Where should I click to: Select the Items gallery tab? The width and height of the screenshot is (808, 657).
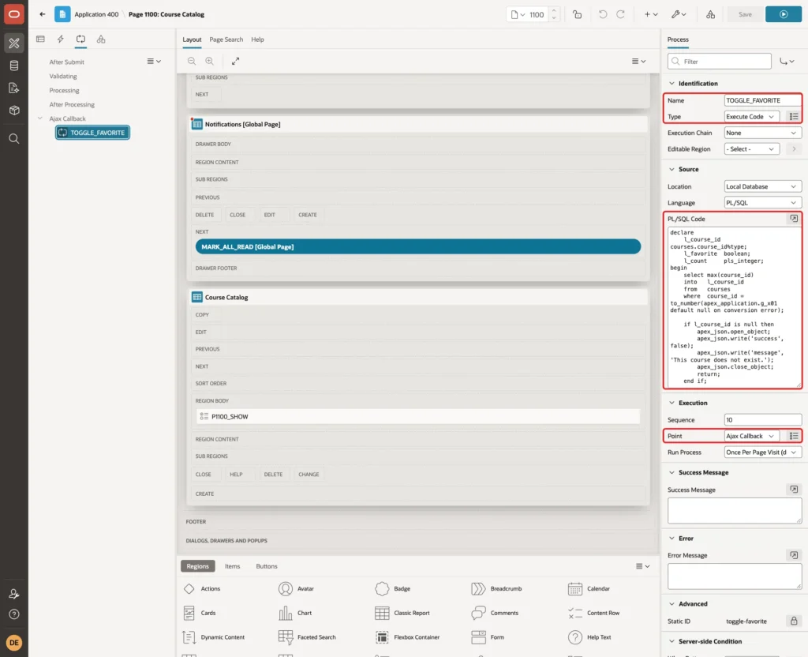tap(233, 566)
